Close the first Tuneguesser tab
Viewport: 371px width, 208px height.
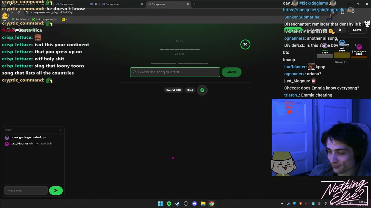click(96, 4)
